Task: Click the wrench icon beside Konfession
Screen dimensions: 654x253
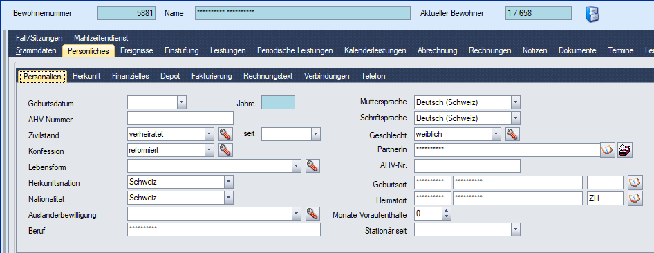Action: coord(225,150)
